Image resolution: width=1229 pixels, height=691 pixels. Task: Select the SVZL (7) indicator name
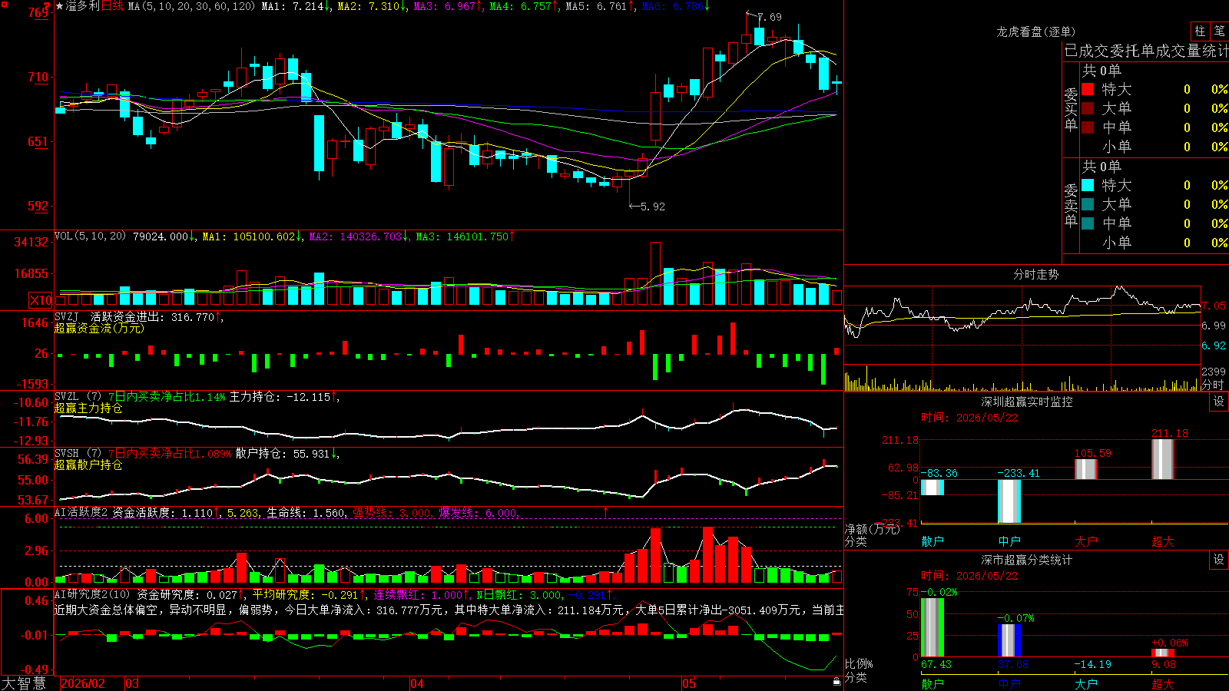pos(78,397)
